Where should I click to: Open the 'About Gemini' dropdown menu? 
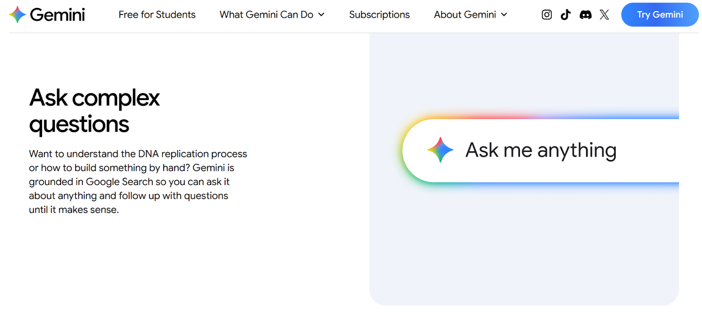(x=466, y=14)
